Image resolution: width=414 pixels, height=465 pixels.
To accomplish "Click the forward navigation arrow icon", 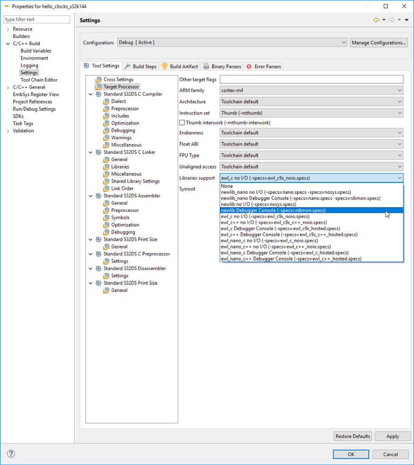I will point(392,20).
